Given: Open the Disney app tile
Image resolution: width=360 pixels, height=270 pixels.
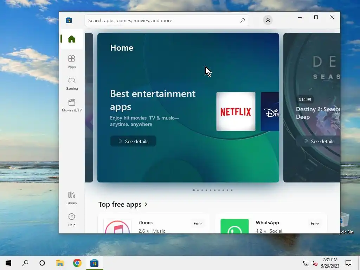Looking at the screenshot, I should point(270,111).
